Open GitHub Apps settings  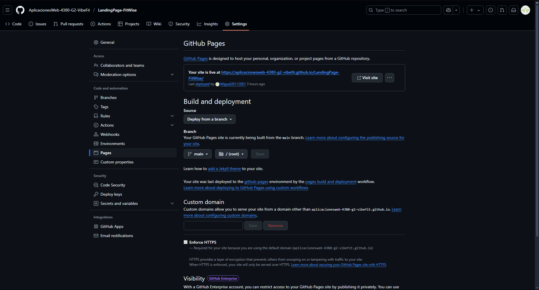coord(134,226)
